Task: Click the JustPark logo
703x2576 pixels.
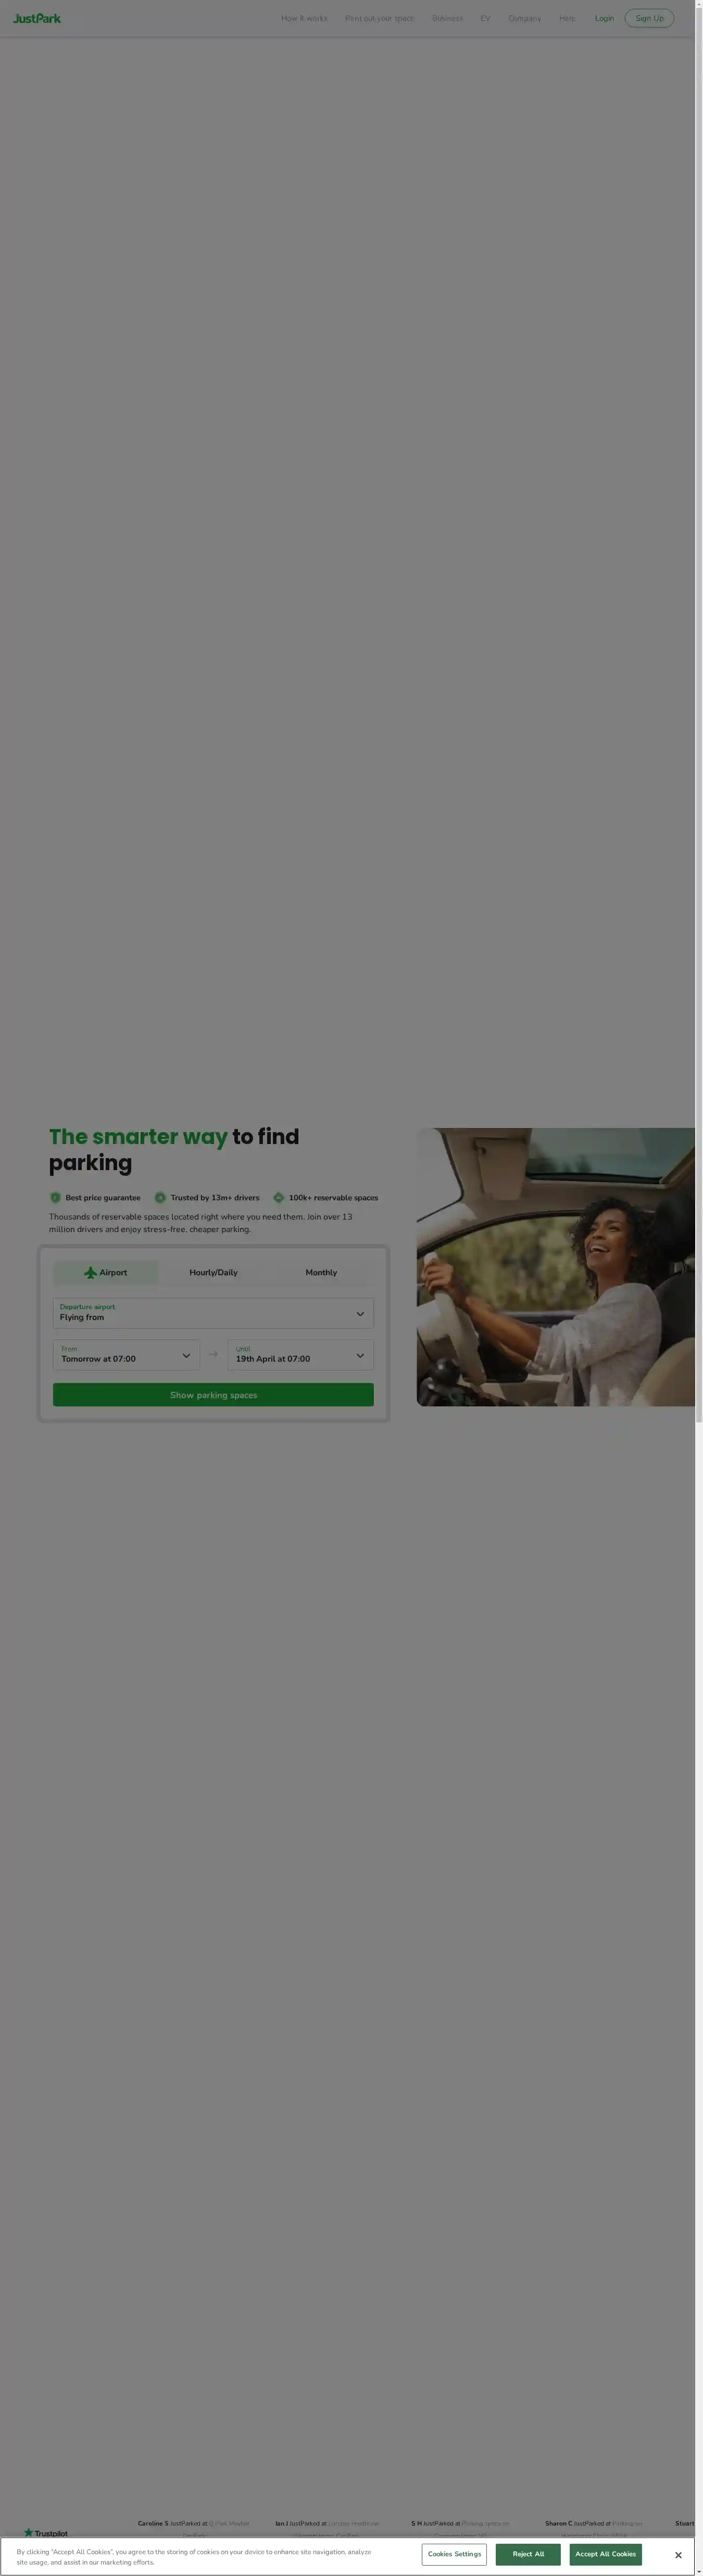Action: click(37, 18)
